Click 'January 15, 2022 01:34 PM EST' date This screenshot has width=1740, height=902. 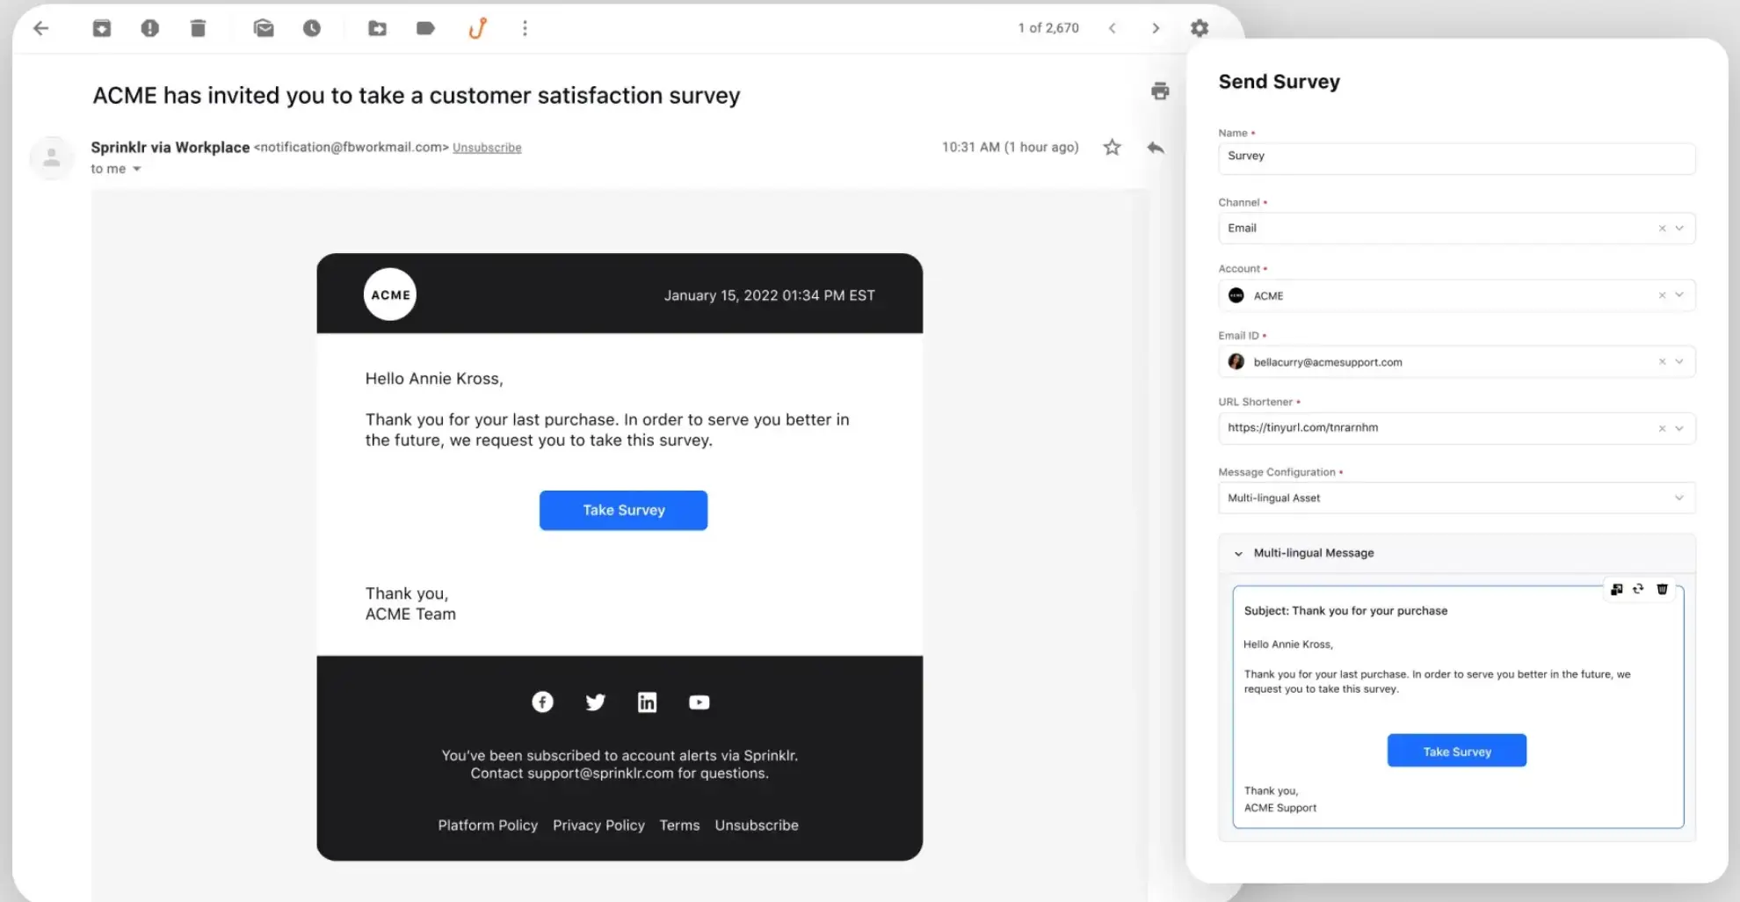click(769, 295)
